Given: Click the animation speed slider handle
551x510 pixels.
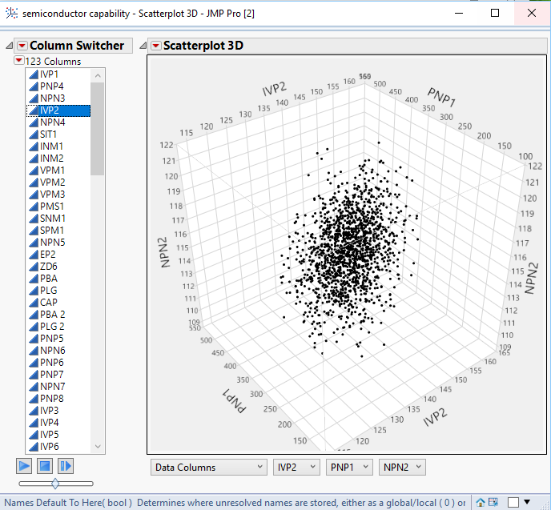Looking at the screenshot, I should pyautogui.click(x=54, y=483).
